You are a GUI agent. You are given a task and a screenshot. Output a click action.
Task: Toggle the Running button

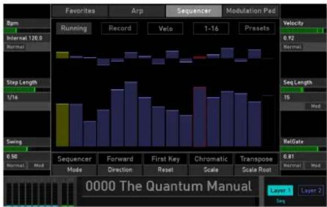click(x=74, y=28)
